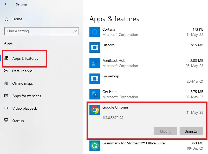
Task: Click the Feedback Hub app icon
Action: click(x=95, y=63)
